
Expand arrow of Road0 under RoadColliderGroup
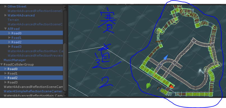click(x=6, y=69)
